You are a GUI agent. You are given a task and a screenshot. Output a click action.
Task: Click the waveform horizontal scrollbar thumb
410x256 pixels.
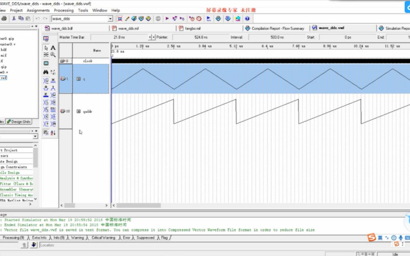(138, 205)
